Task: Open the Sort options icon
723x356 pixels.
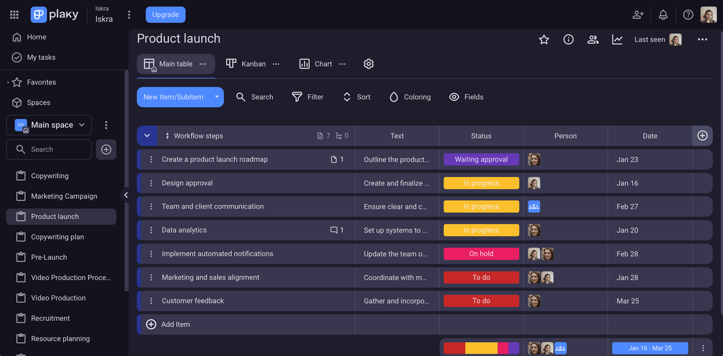Action: (x=346, y=97)
